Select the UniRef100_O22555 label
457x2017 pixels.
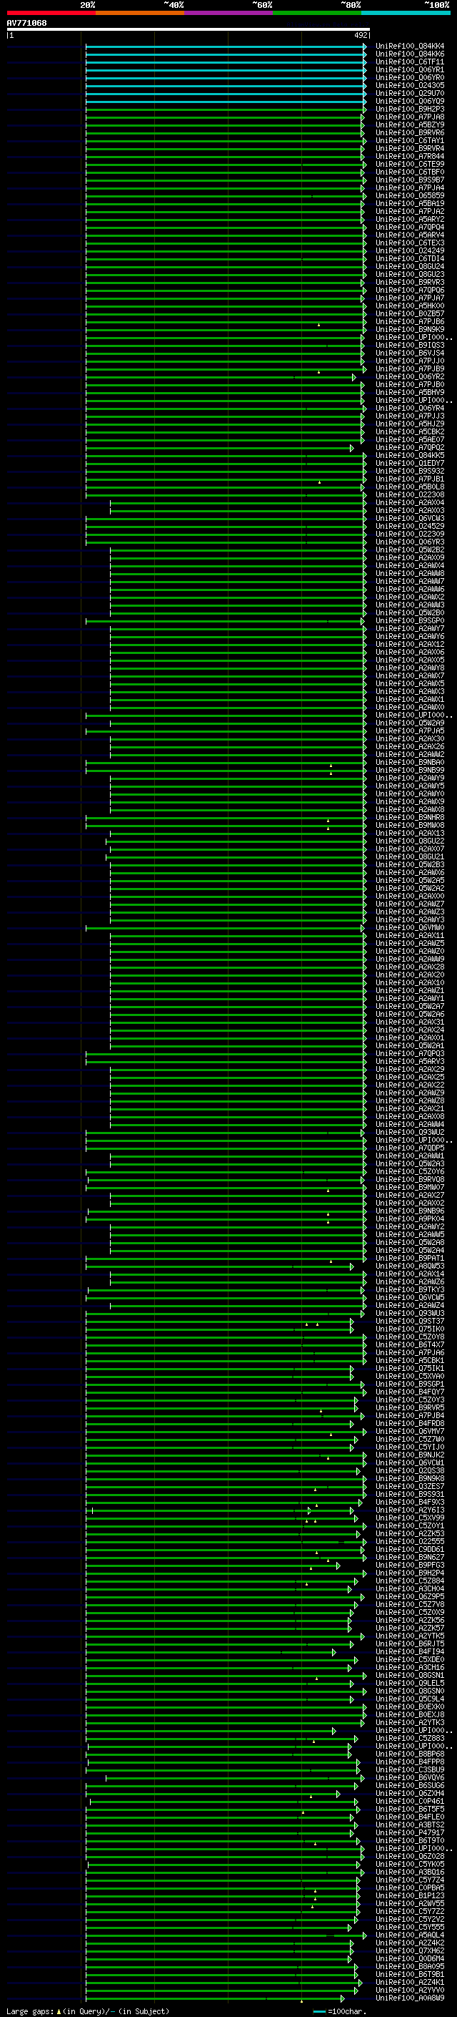tap(410, 1541)
